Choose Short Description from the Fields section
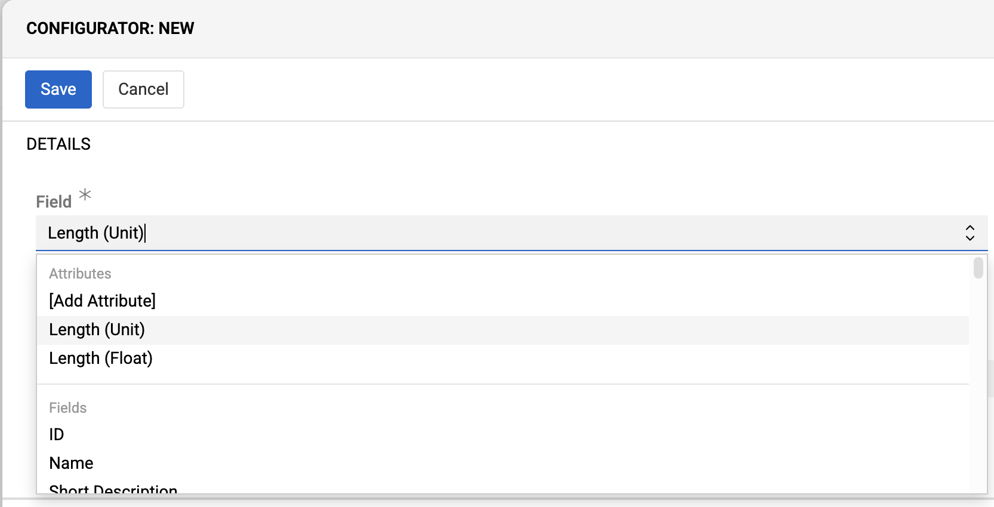This screenshot has width=994, height=507. pyautogui.click(x=113, y=489)
